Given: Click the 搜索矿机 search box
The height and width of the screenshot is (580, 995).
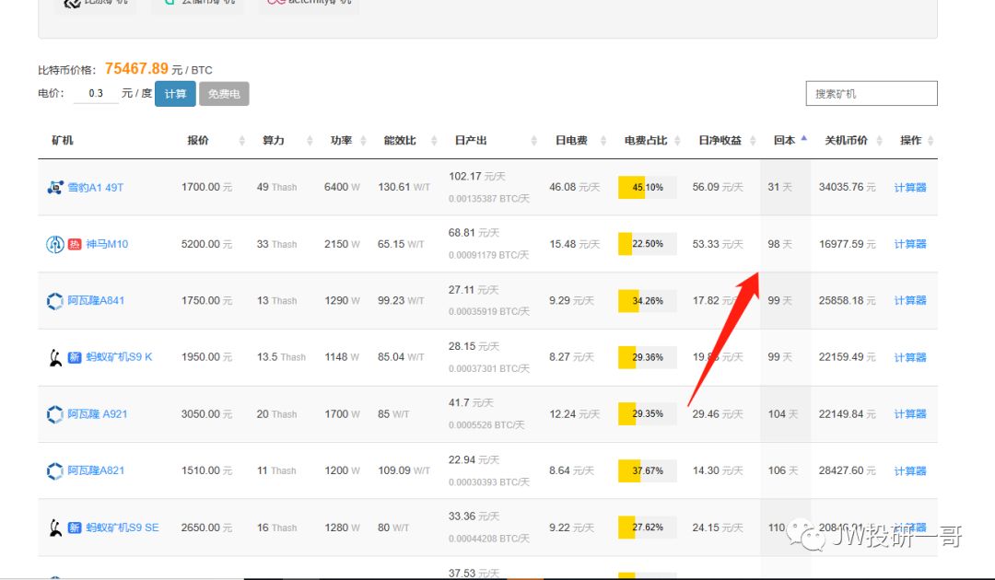Looking at the screenshot, I should tap(872, 93).
